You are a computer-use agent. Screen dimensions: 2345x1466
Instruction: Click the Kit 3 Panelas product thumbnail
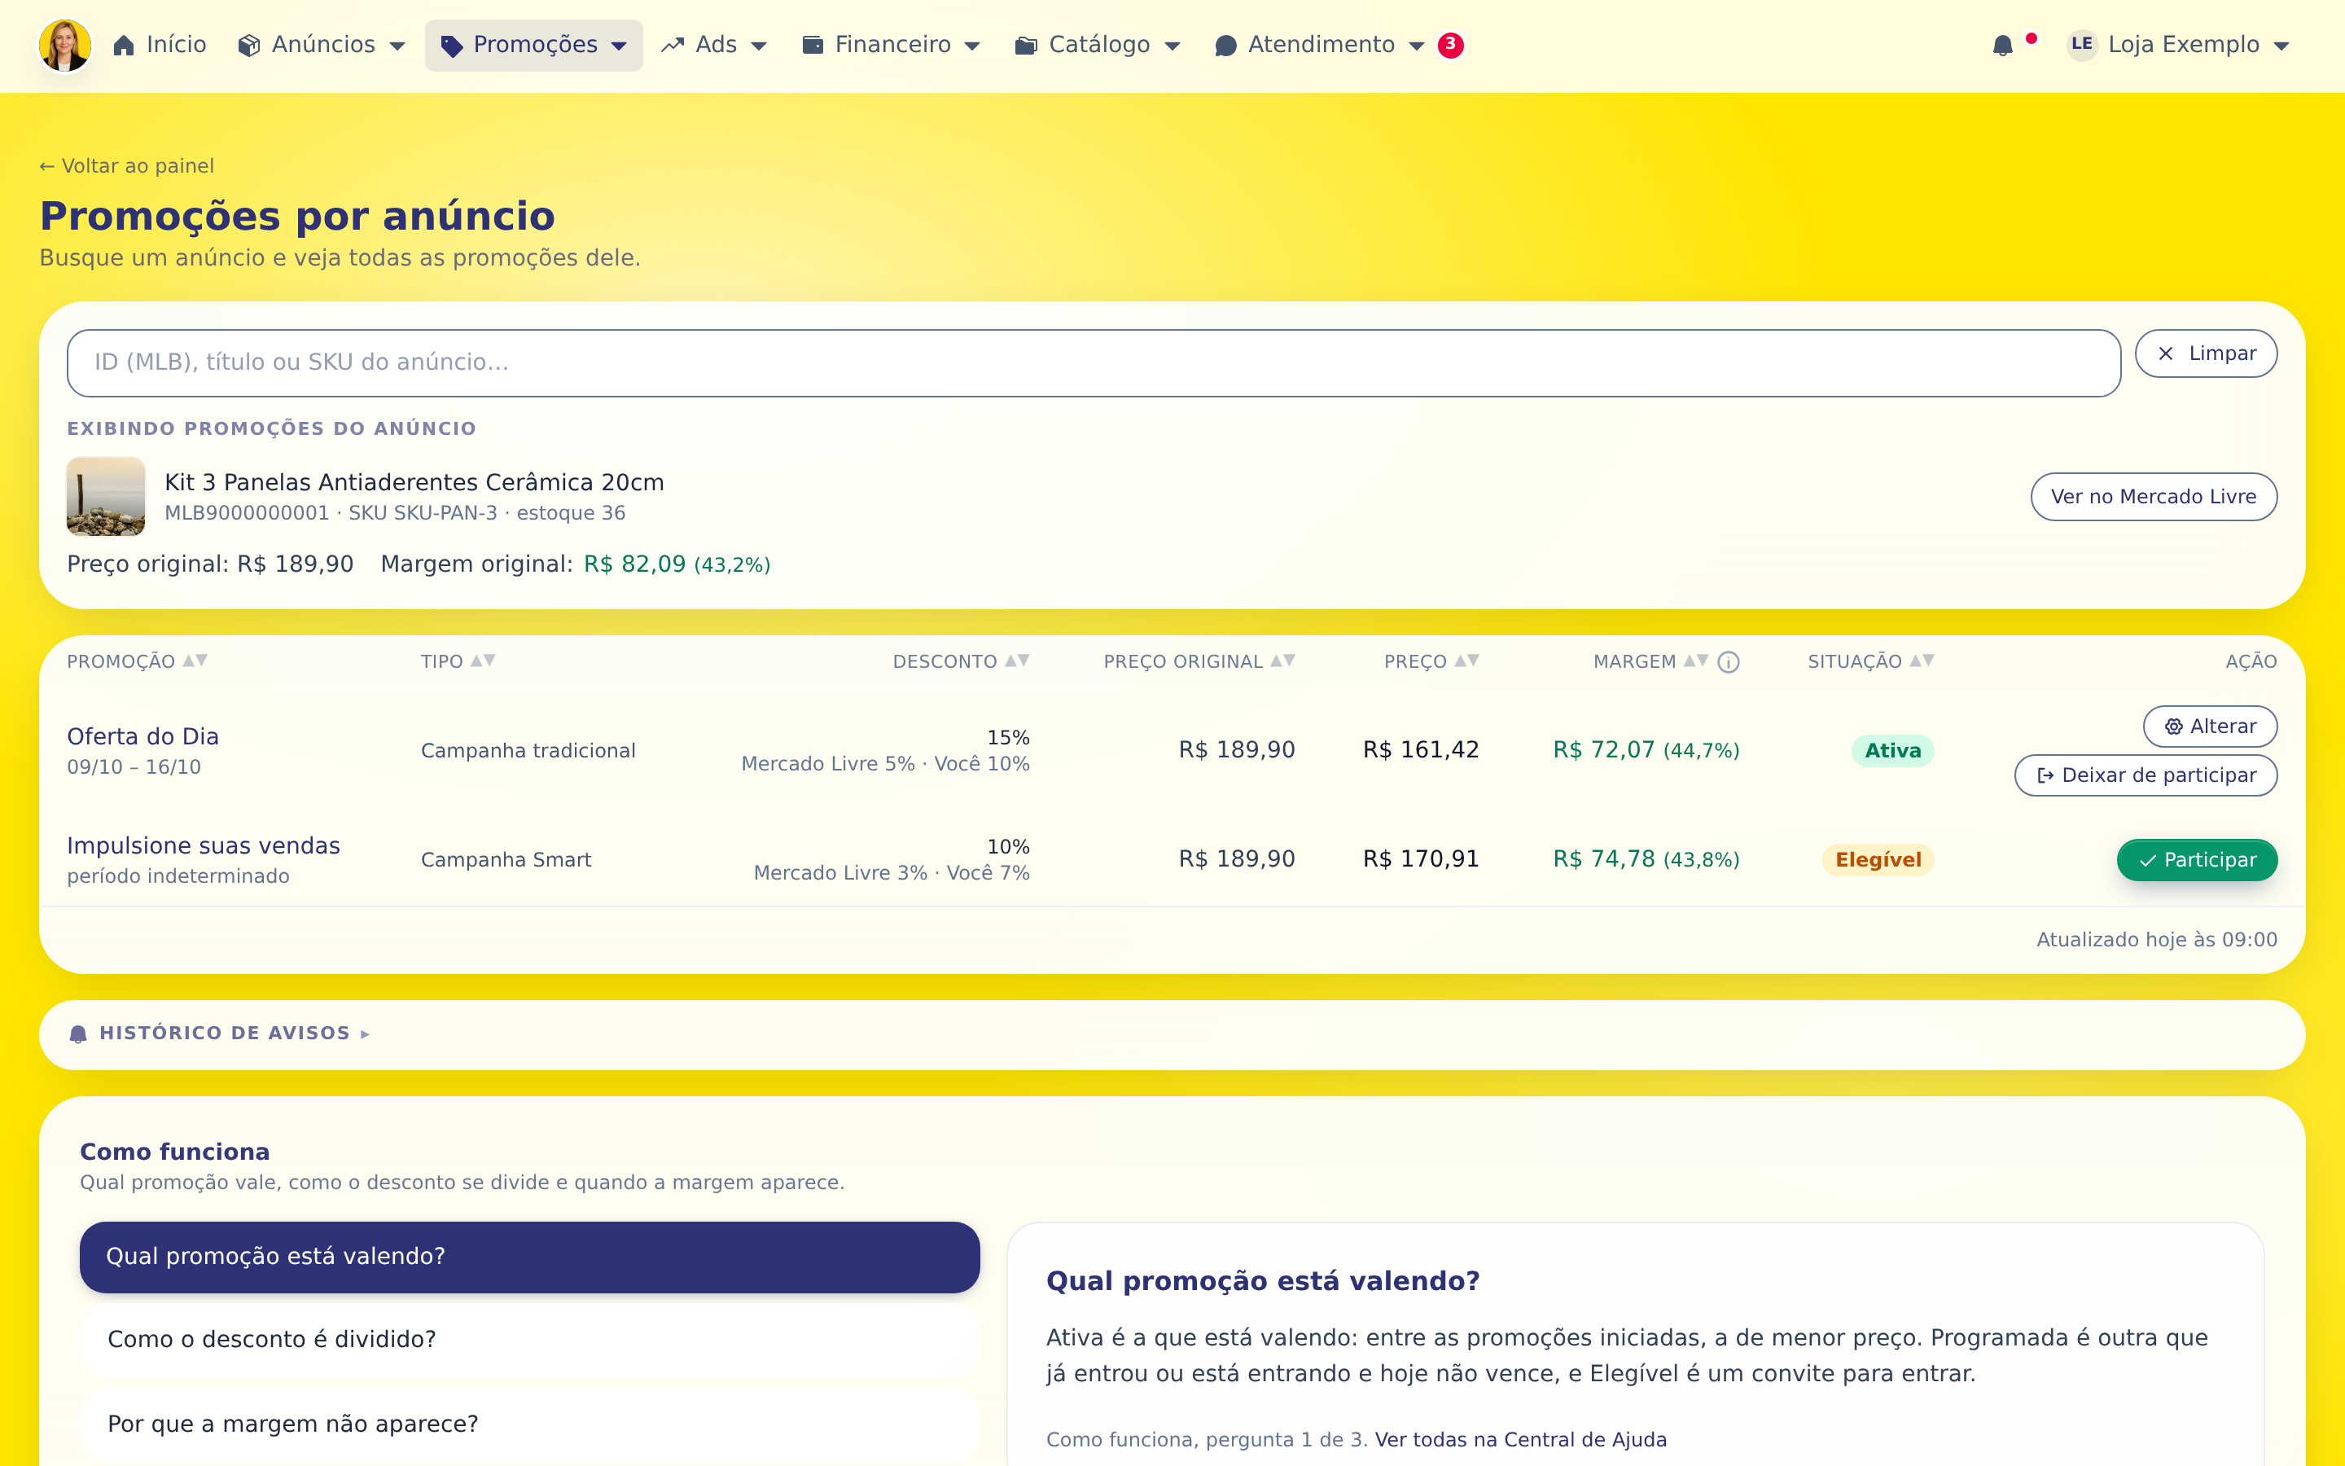point(106,497)
